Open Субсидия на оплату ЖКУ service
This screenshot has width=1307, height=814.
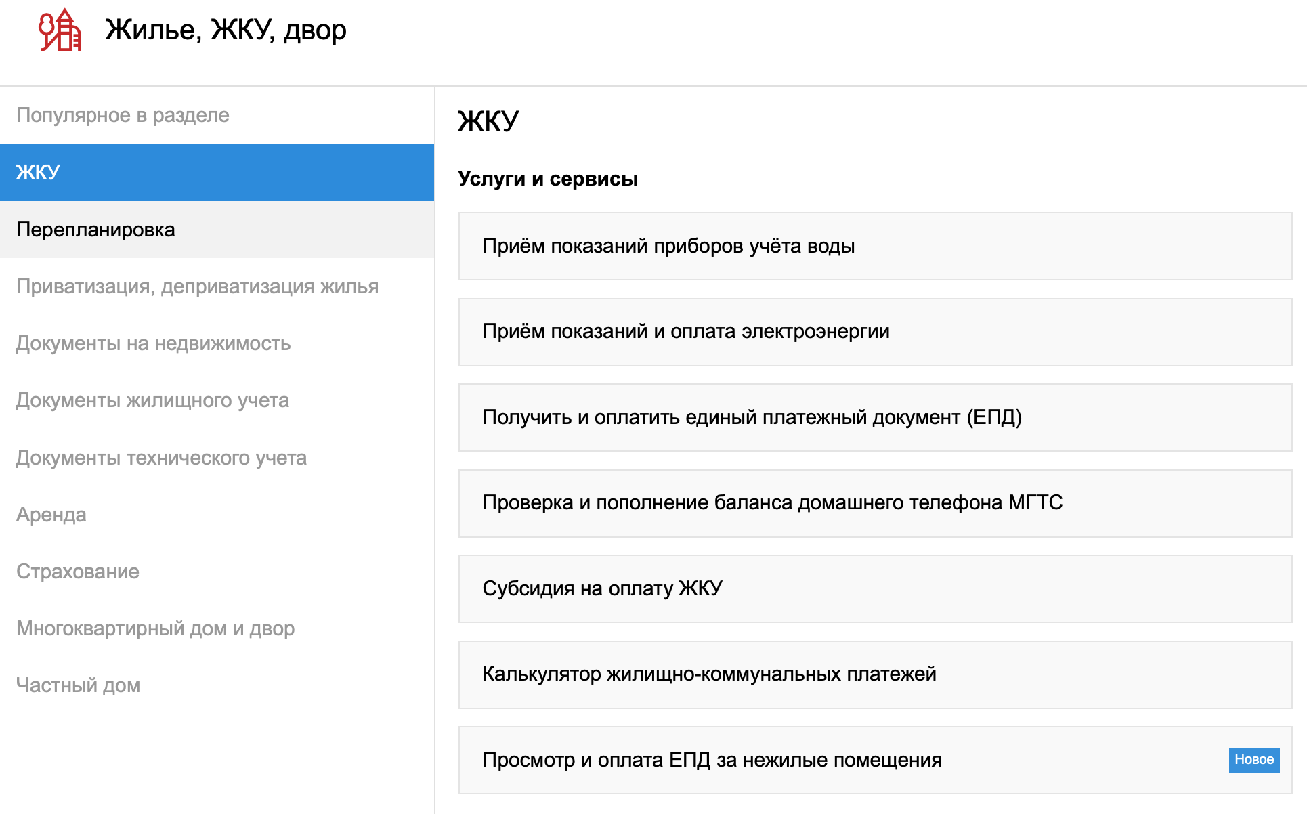pyautogui.click(x=875, y=588)
